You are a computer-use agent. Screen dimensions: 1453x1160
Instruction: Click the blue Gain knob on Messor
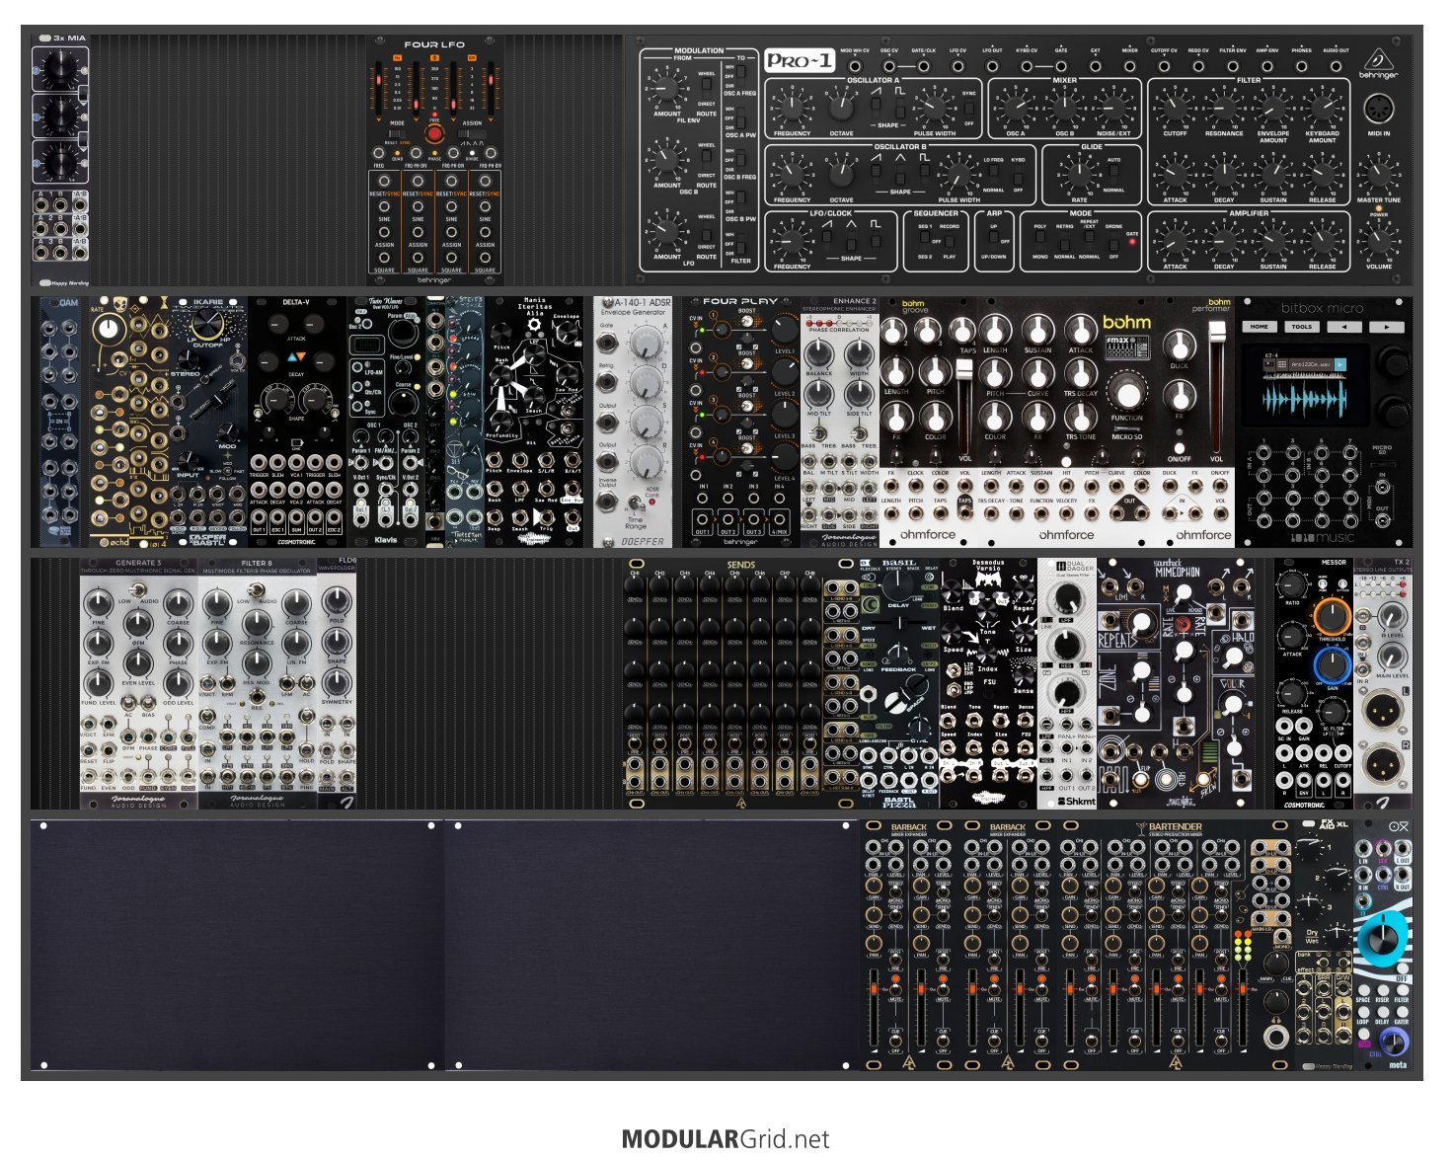[x=1332, y=666]
